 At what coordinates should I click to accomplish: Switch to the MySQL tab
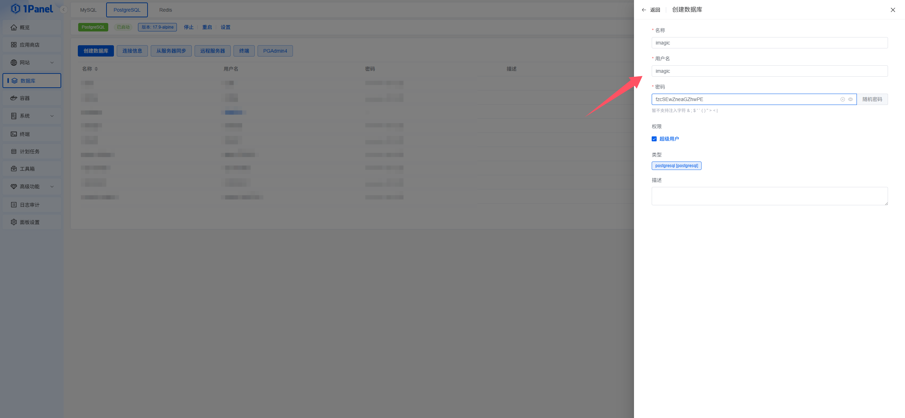[x=88, y=10]
